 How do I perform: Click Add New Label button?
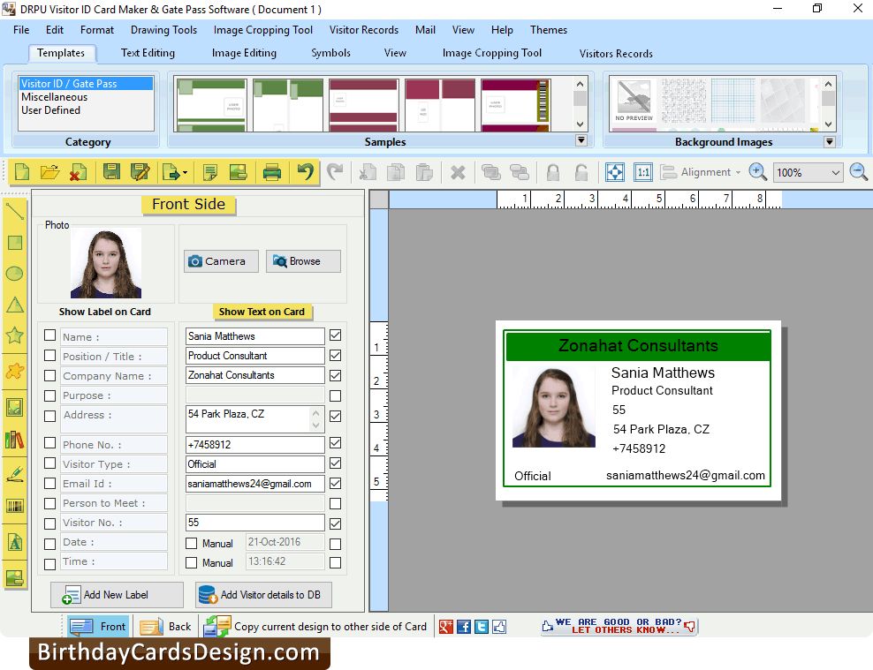[117, 595]
